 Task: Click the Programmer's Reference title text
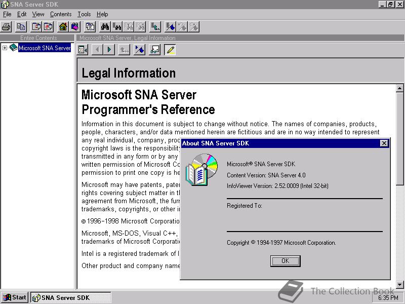point(148,109)
